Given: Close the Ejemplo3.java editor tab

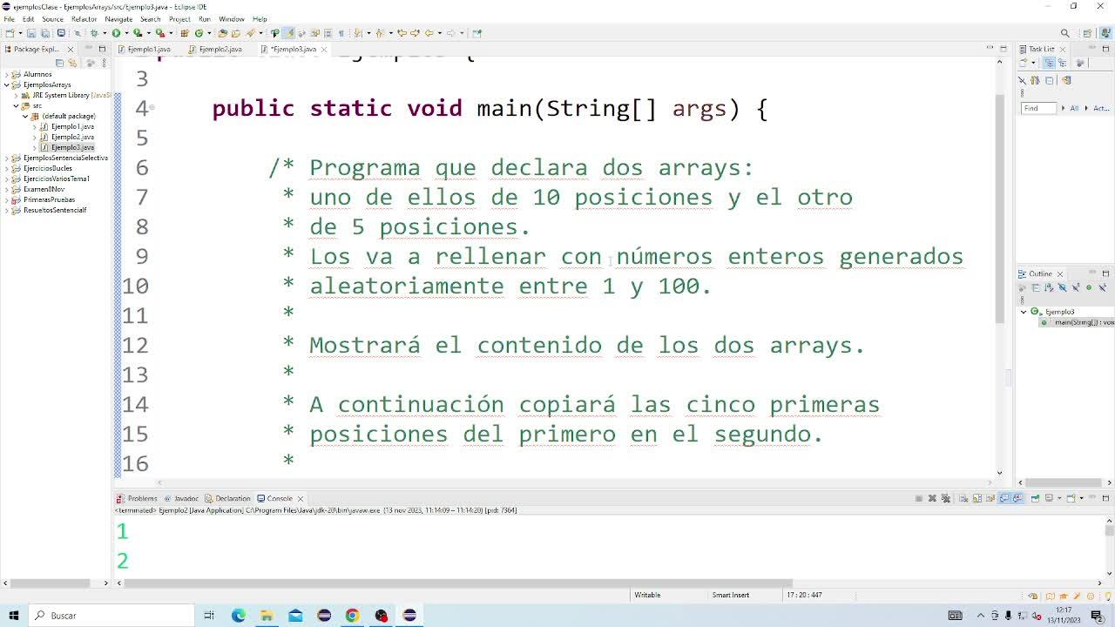Looking at the screenshot, I should [x=324, y=49].
